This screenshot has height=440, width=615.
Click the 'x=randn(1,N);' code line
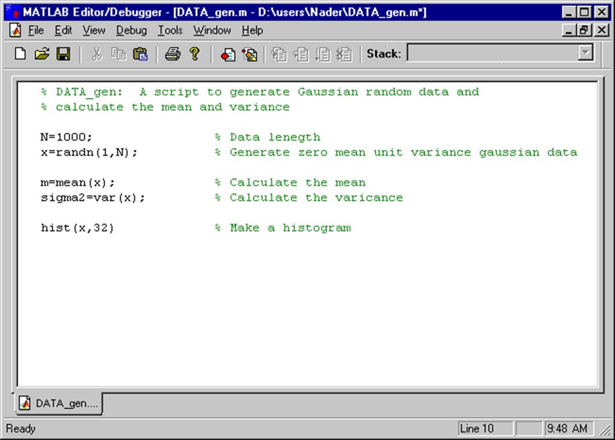tap(89, 152)
